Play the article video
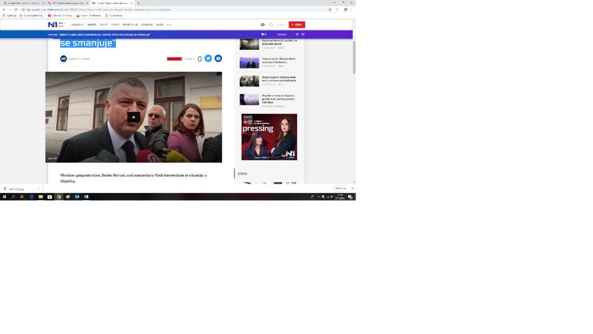The width and height of the screenshot is (593, 334). (134, 117)
